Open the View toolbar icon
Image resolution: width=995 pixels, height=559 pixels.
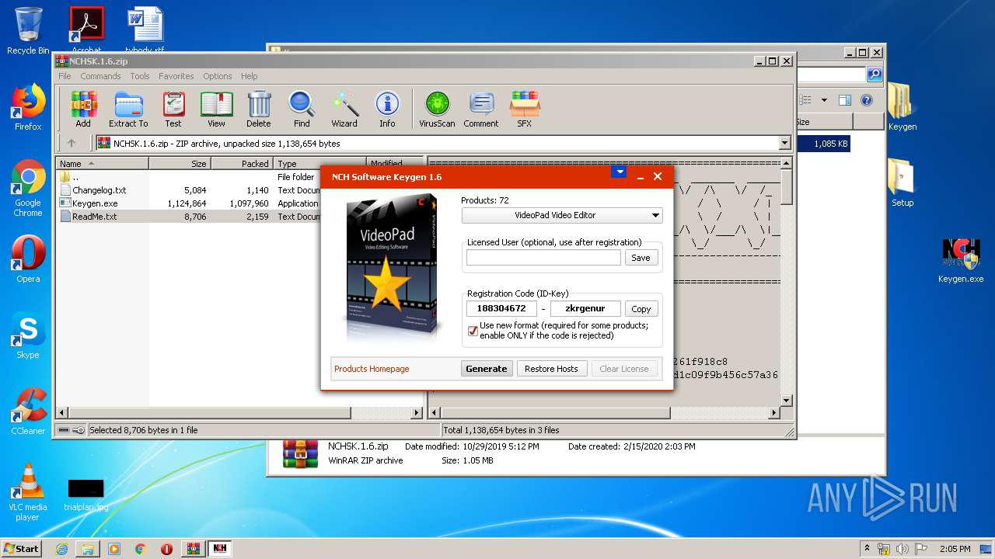coord(216,109)
